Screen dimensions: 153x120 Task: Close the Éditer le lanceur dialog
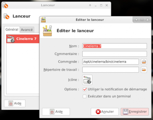[147, 20]
